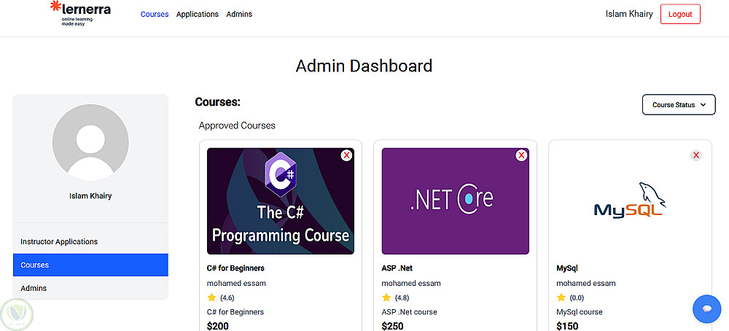Click the Logout button

(x=680, y=15)
